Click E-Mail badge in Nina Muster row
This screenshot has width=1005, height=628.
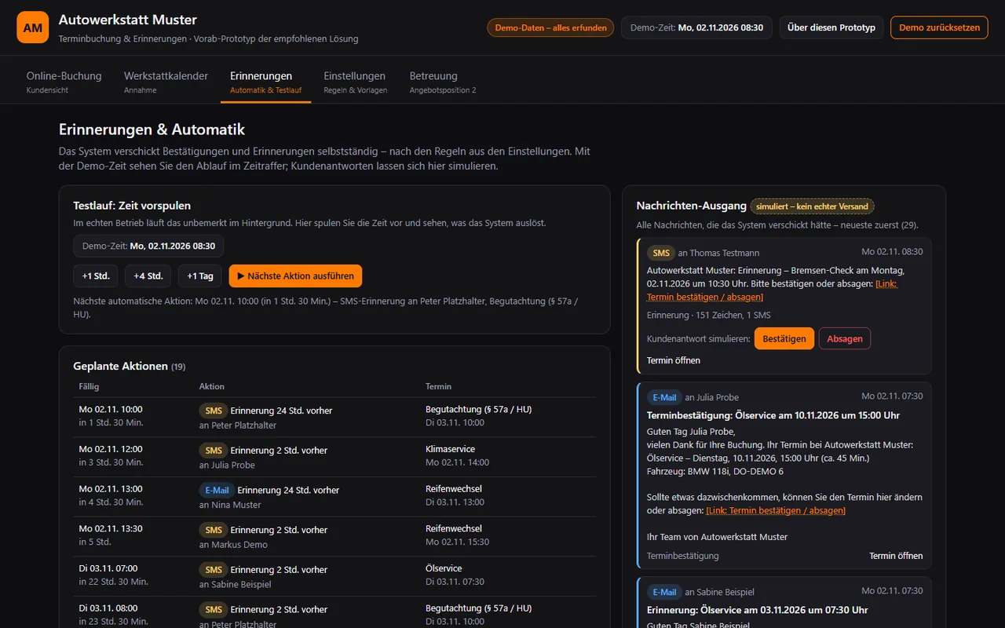click(x=217, y=490)
